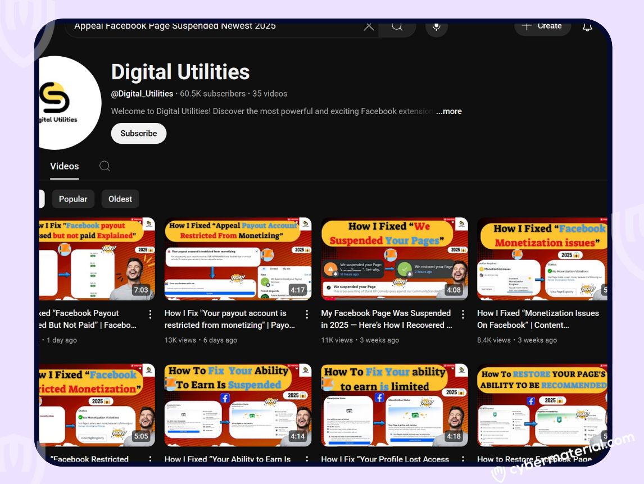Open the notifications bell

[x=587, y=27]
